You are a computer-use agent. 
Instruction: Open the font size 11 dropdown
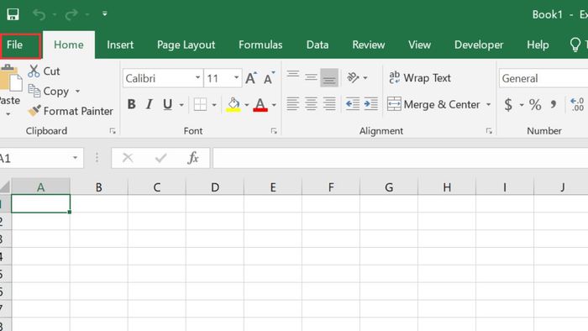coord(236,78)
